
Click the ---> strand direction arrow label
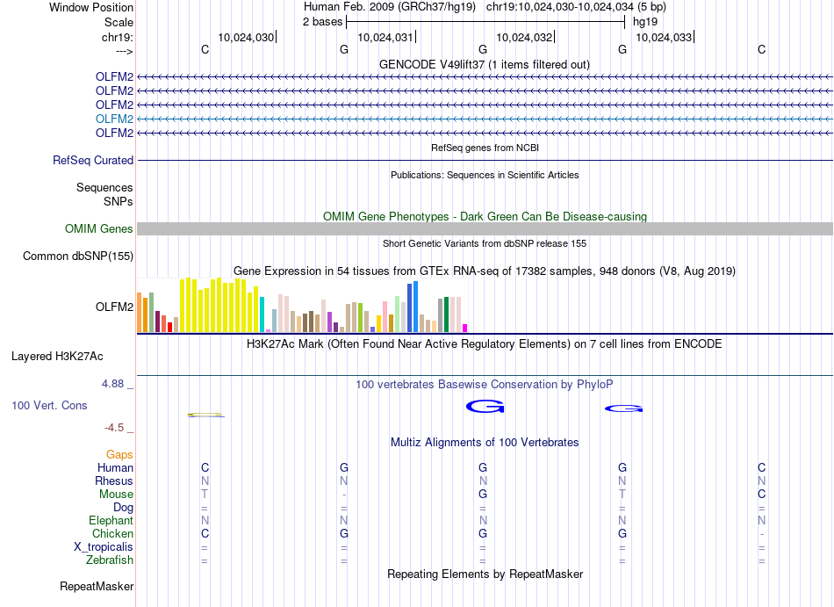pos(125,51)
